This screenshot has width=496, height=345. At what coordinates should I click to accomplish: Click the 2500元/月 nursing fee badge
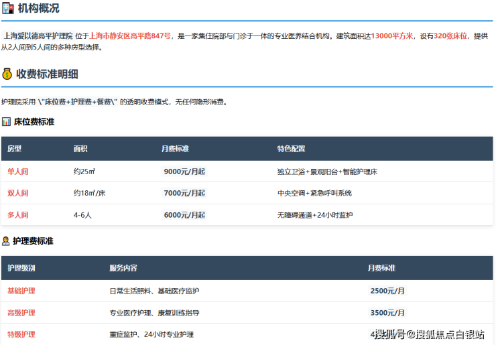click(x=387, y=291)
